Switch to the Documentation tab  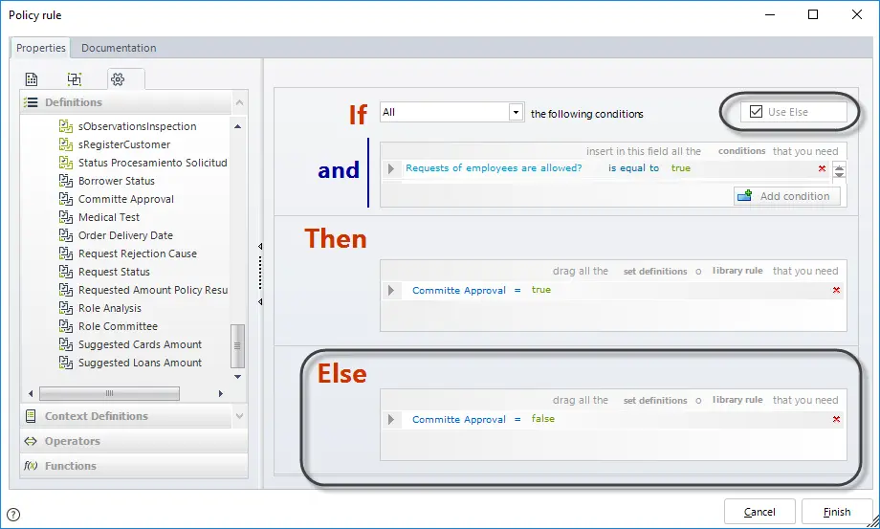[x=119, y=48]
